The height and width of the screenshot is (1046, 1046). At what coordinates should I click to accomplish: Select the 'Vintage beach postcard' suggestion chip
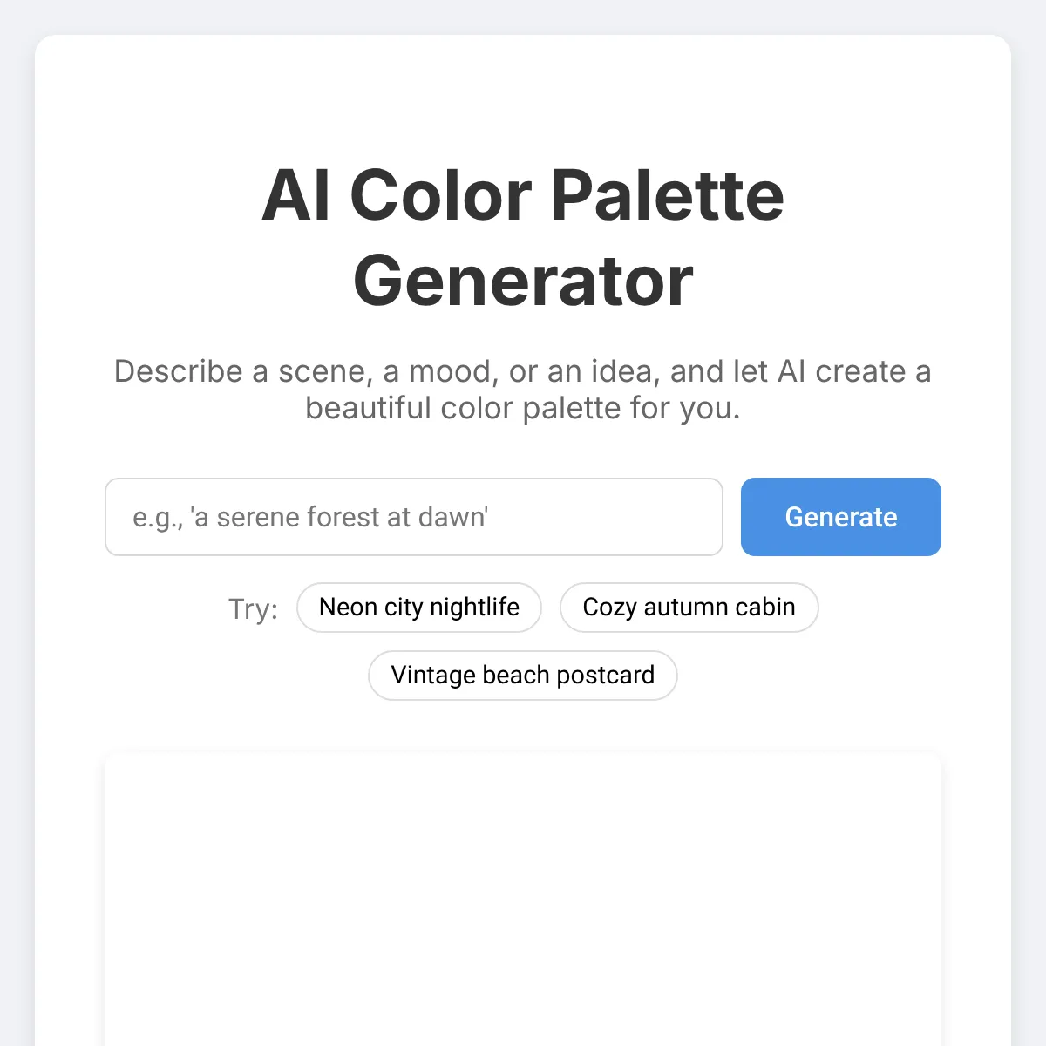(522, 676)
